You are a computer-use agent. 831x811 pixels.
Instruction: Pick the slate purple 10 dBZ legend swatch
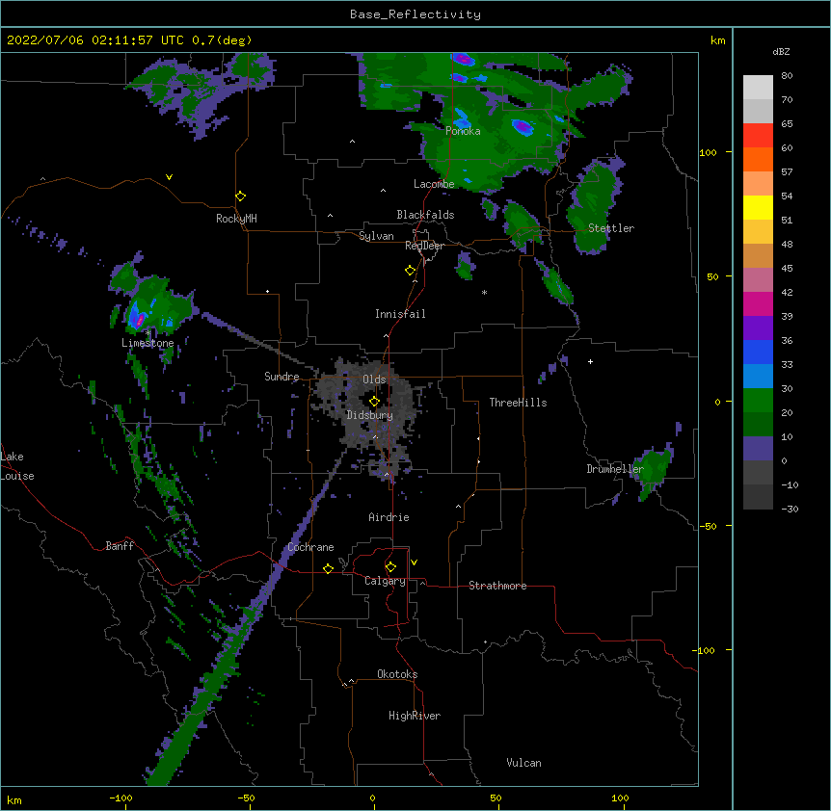[758, 449]
